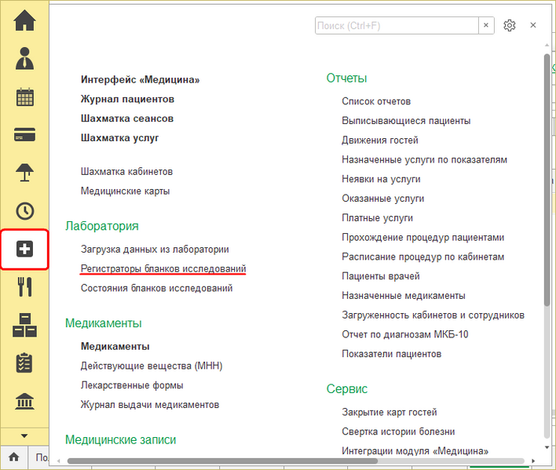Select the Лаборатория section heading
The height and width of the screenshot is (470, 556).
[102, 226]
